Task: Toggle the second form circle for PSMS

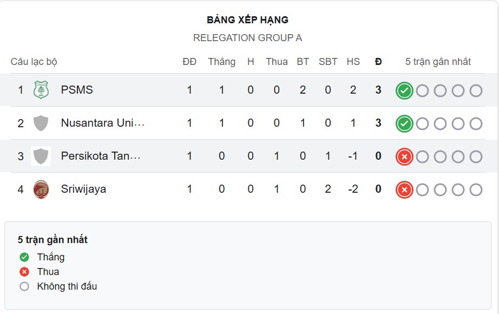Action: 423,90
